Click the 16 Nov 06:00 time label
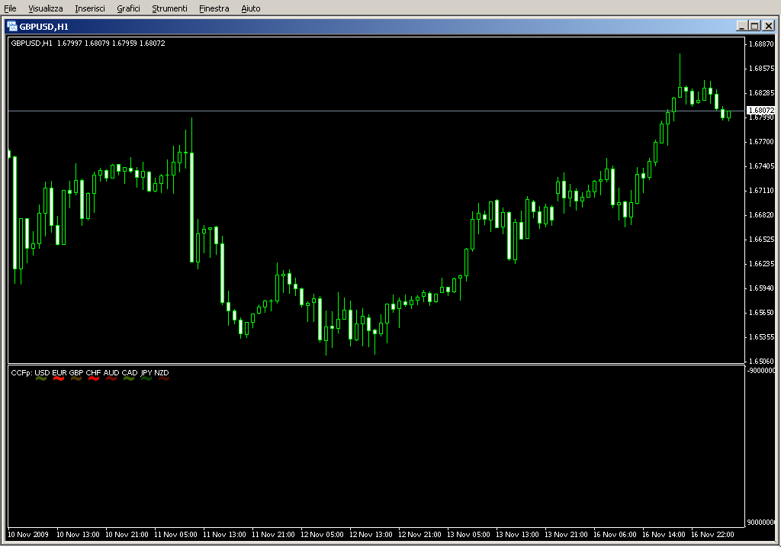 615,535
